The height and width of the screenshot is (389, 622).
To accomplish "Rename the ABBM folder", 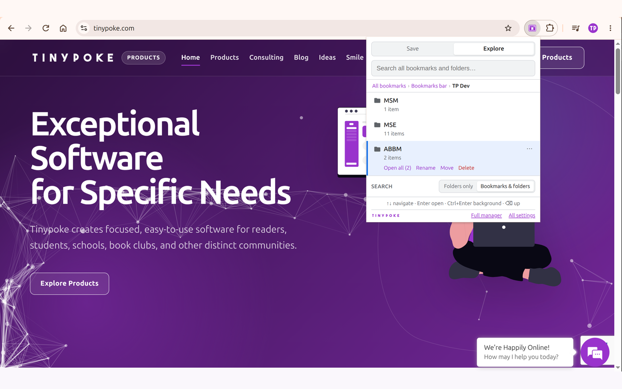I will (x=426, y=168).
